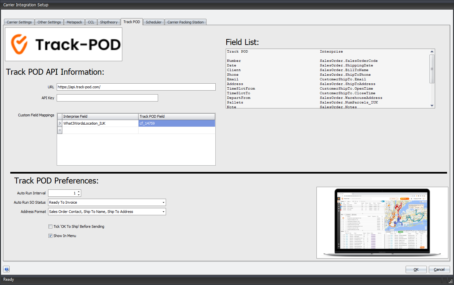Decrease the Auto Run Interval value
The height and width of the screenshot is (285, 454).
(79, 195)
